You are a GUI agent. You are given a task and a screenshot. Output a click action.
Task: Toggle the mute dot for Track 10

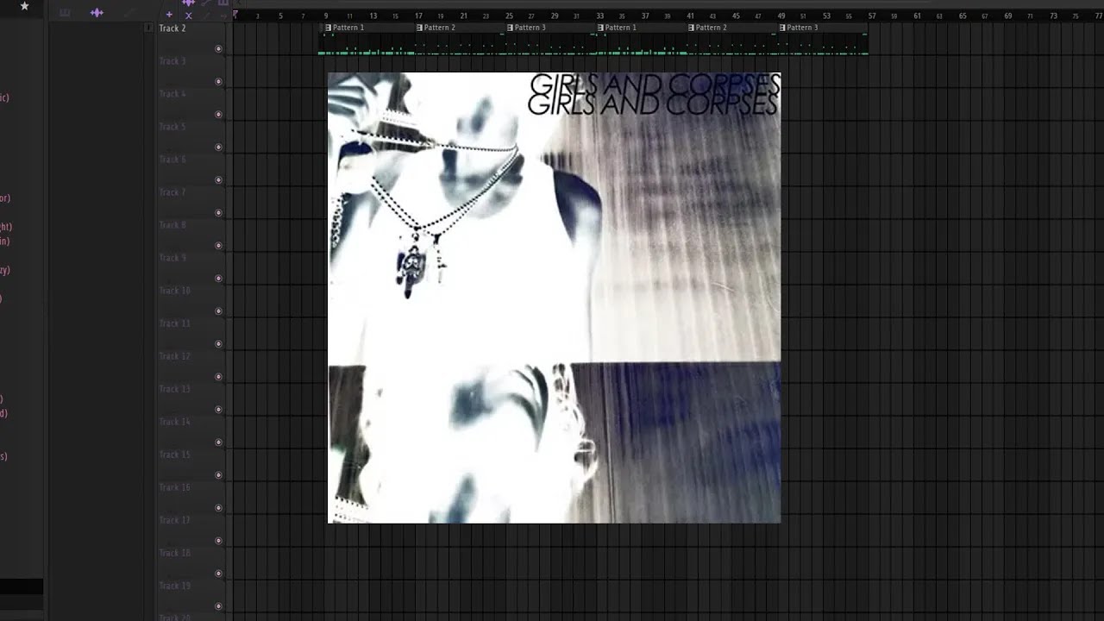pos(218,311)
